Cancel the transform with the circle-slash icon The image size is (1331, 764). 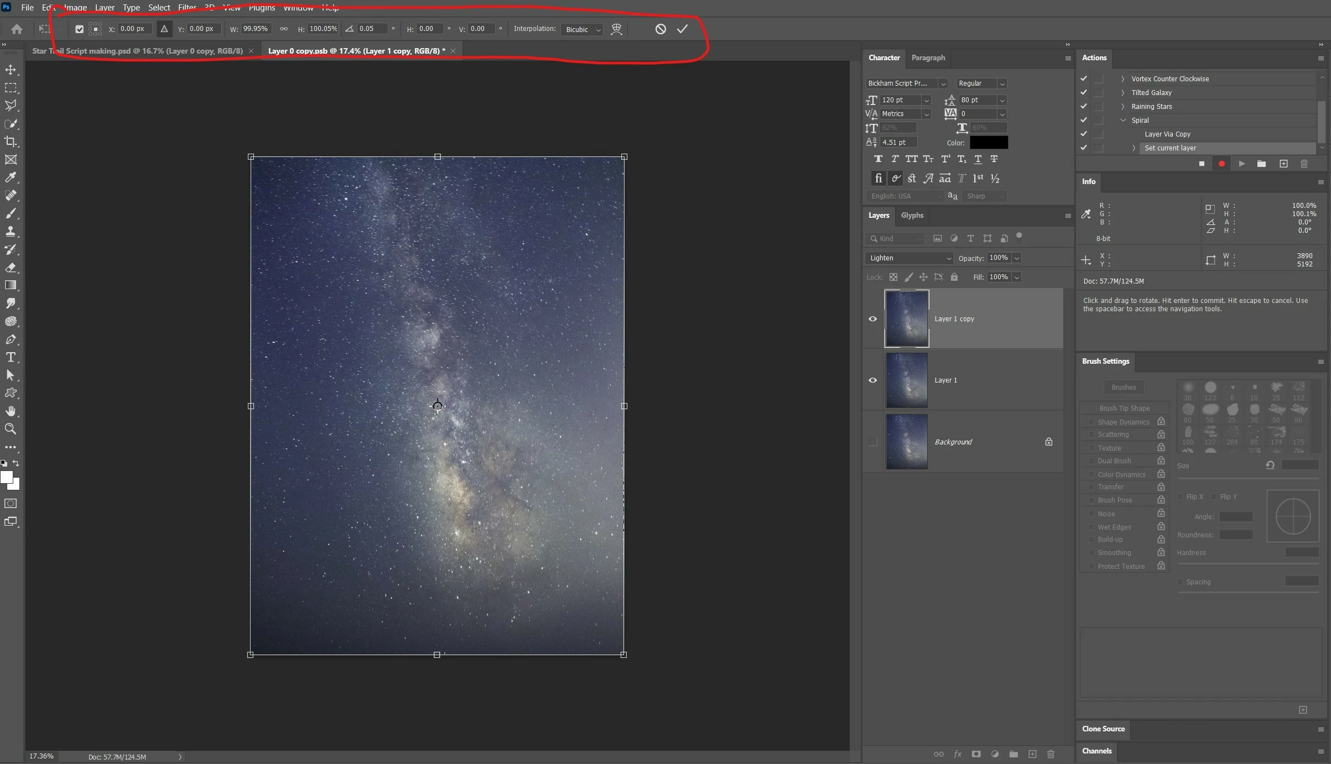[661, 29]
